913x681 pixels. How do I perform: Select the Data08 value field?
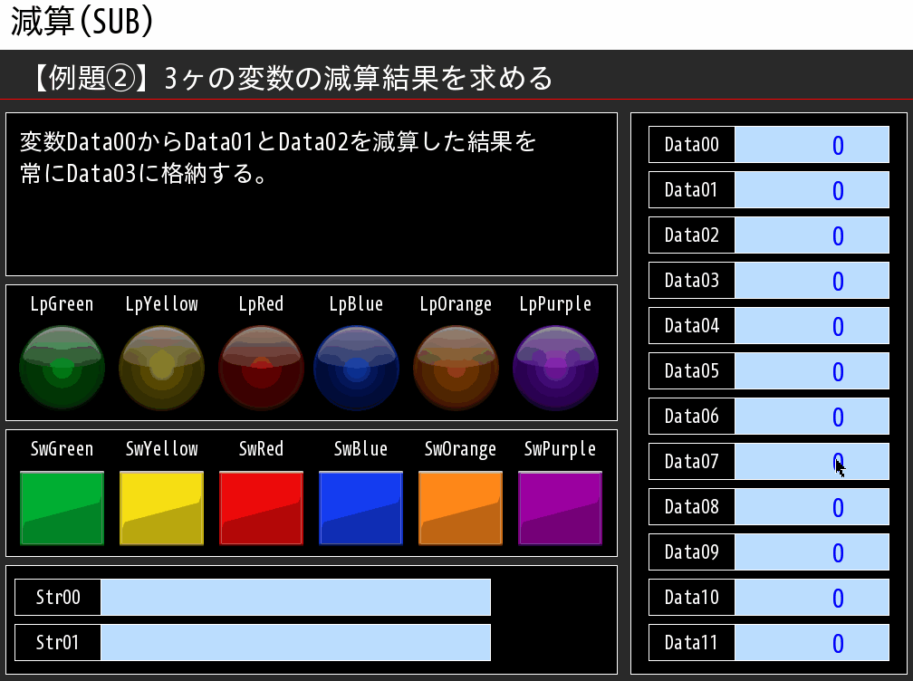tap(812, 507)
